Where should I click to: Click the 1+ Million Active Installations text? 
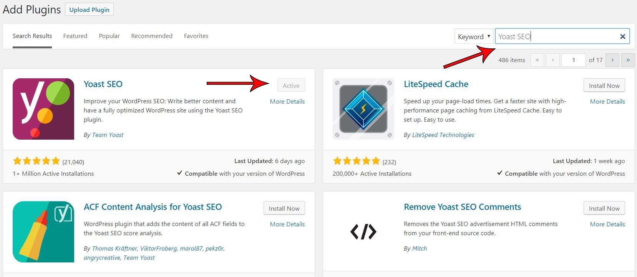53,173
